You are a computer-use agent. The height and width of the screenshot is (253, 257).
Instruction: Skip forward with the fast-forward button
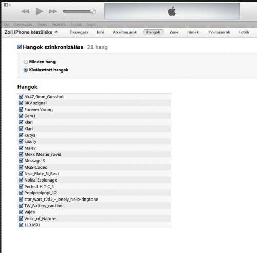52,11
